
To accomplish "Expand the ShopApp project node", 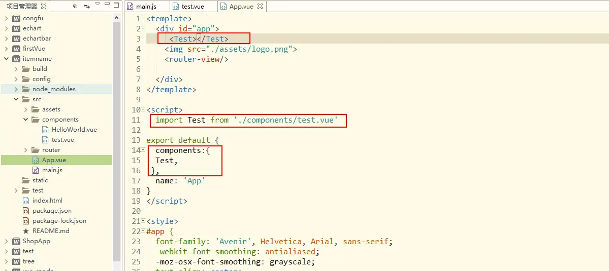I will [x=6, y=241].
